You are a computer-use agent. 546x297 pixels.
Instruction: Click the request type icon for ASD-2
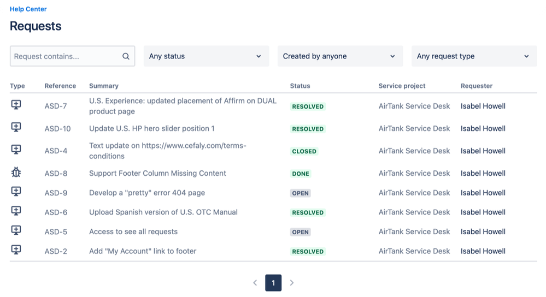coord(16,250)
